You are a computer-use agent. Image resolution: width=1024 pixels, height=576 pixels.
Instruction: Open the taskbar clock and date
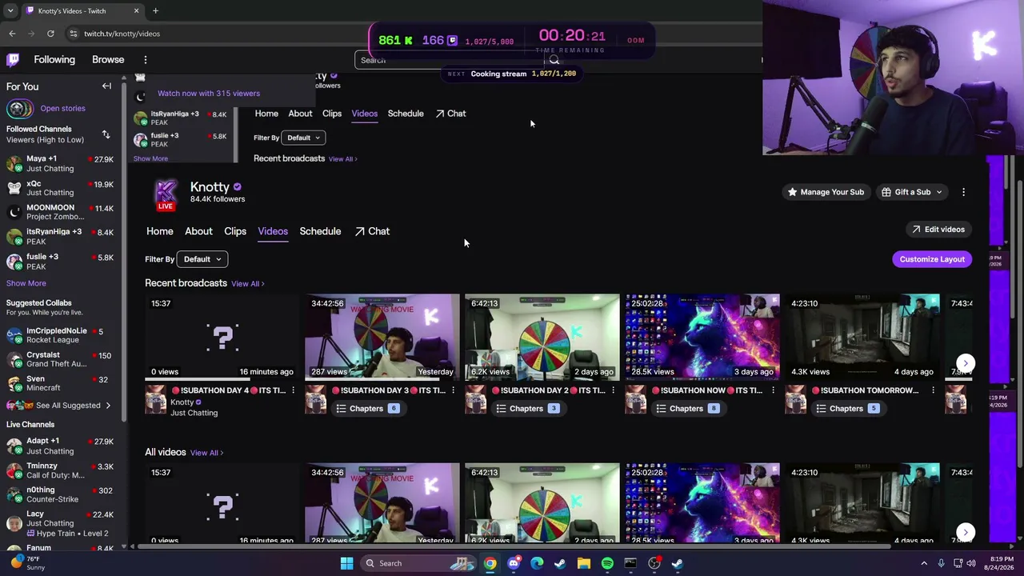[1002, 563]
